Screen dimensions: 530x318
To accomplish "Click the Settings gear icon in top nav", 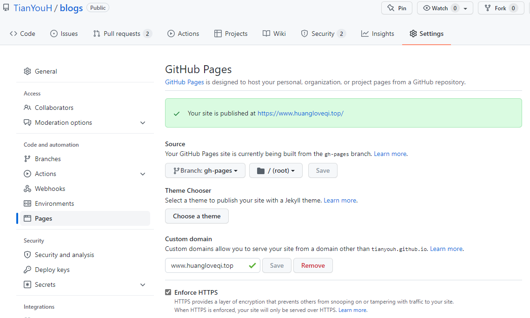I will 413,34.
